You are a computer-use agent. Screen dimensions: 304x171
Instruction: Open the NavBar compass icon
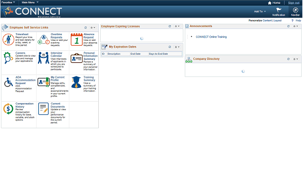[295, 10]
